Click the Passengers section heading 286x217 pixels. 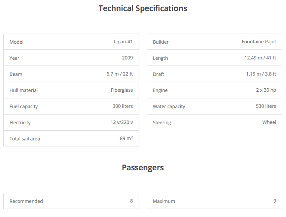[143, 168]
